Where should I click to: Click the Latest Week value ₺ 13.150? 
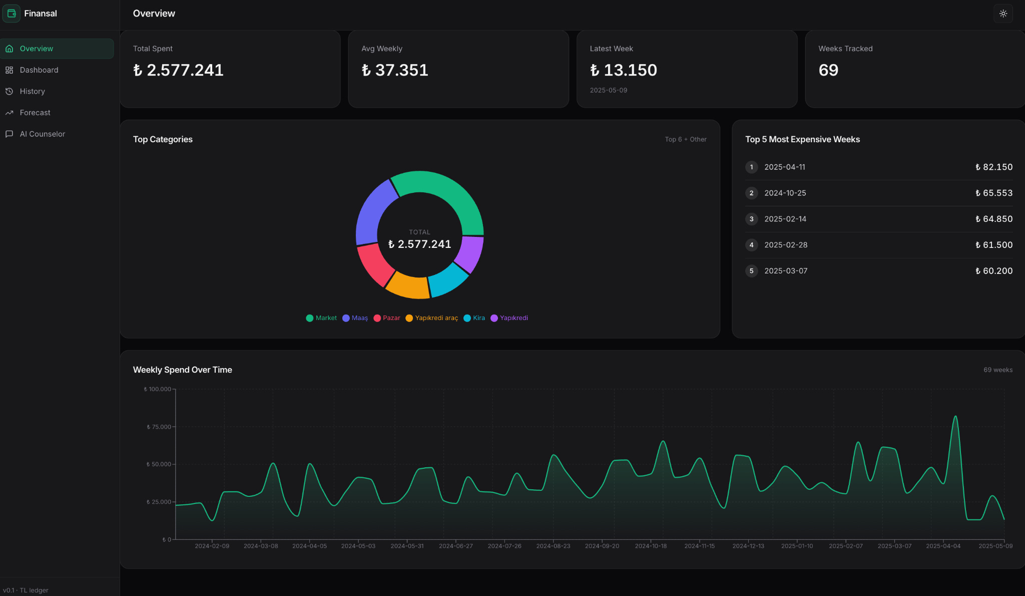click(623, 70)
